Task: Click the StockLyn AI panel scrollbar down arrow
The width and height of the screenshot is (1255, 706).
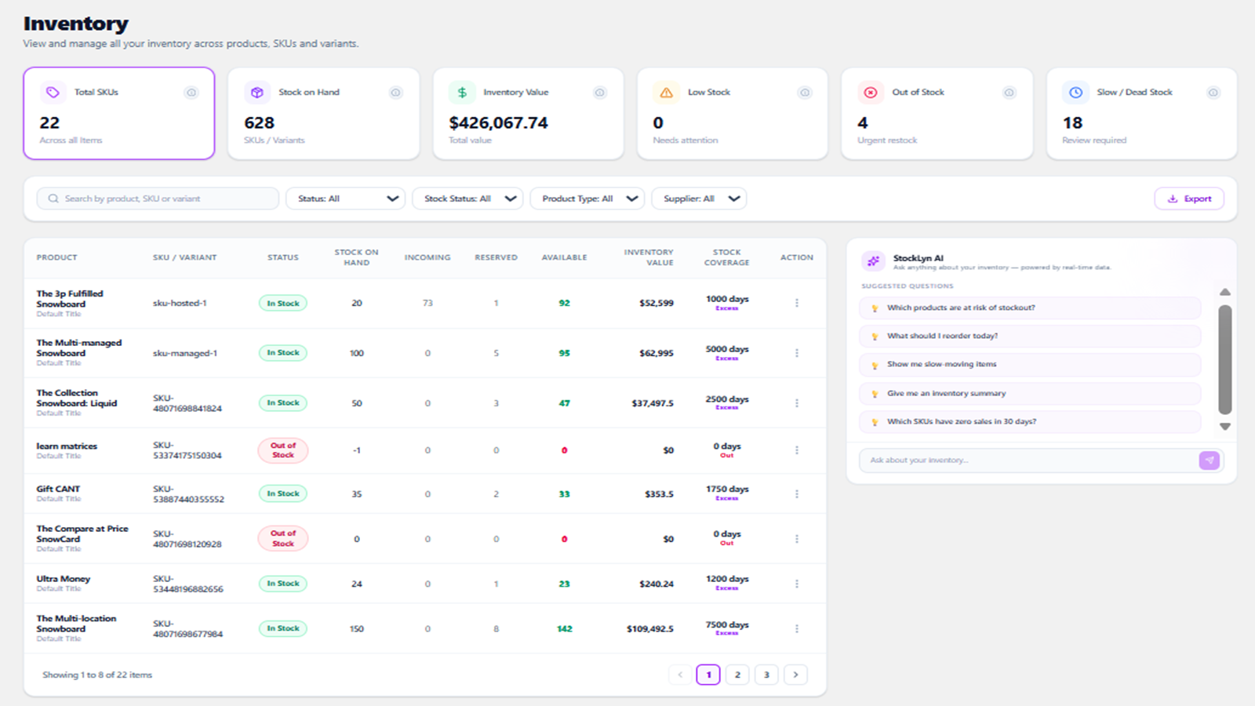Action: (1225, 427)
